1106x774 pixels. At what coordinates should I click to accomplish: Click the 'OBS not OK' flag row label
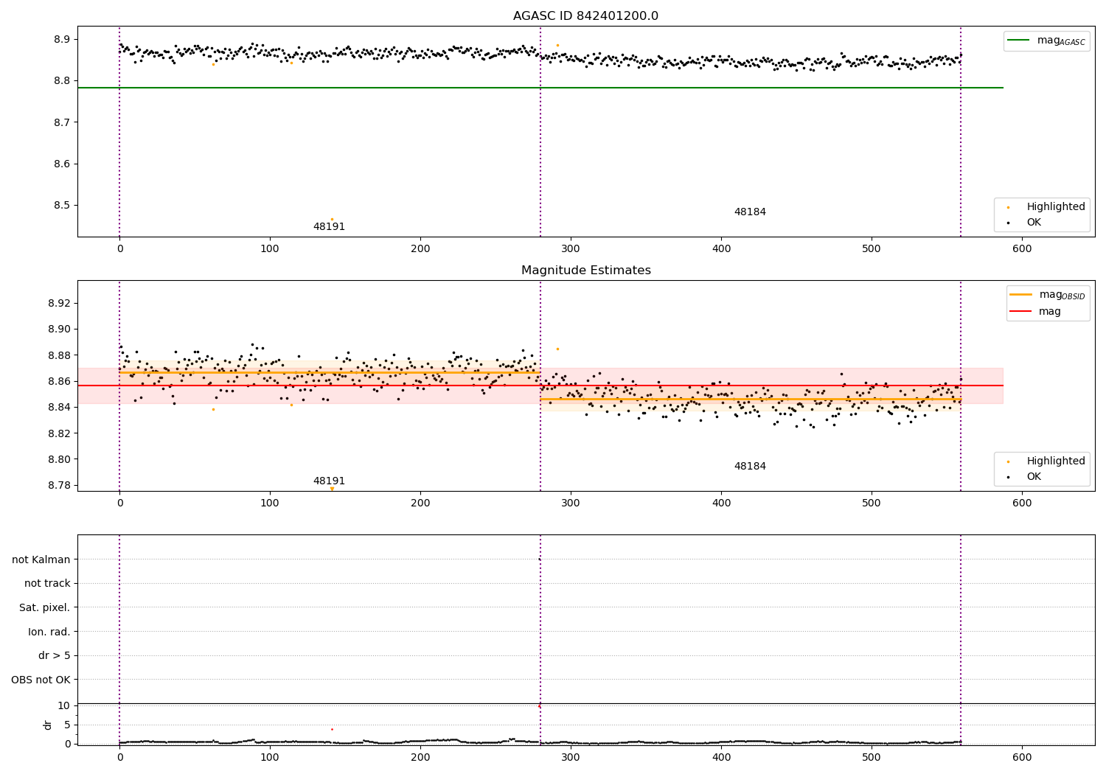(x=41, y=680)
